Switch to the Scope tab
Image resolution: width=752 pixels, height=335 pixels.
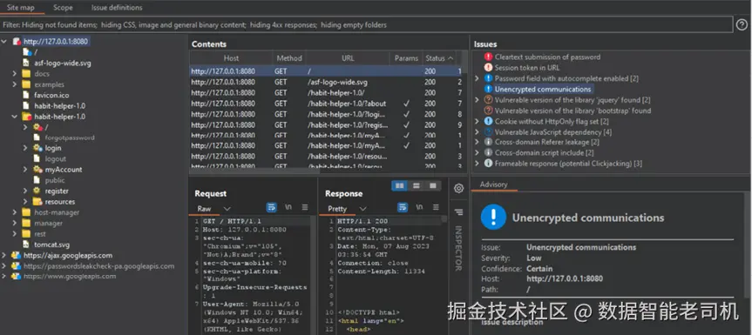[x=63, y=8]
